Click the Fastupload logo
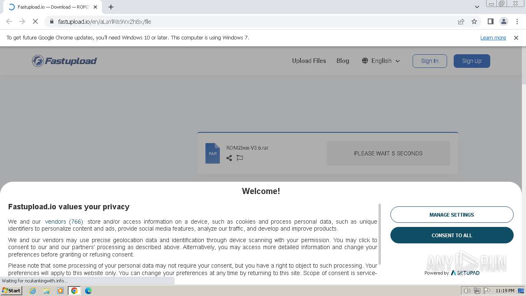Screen dimensions: 526x296 (x=65, y=61)
